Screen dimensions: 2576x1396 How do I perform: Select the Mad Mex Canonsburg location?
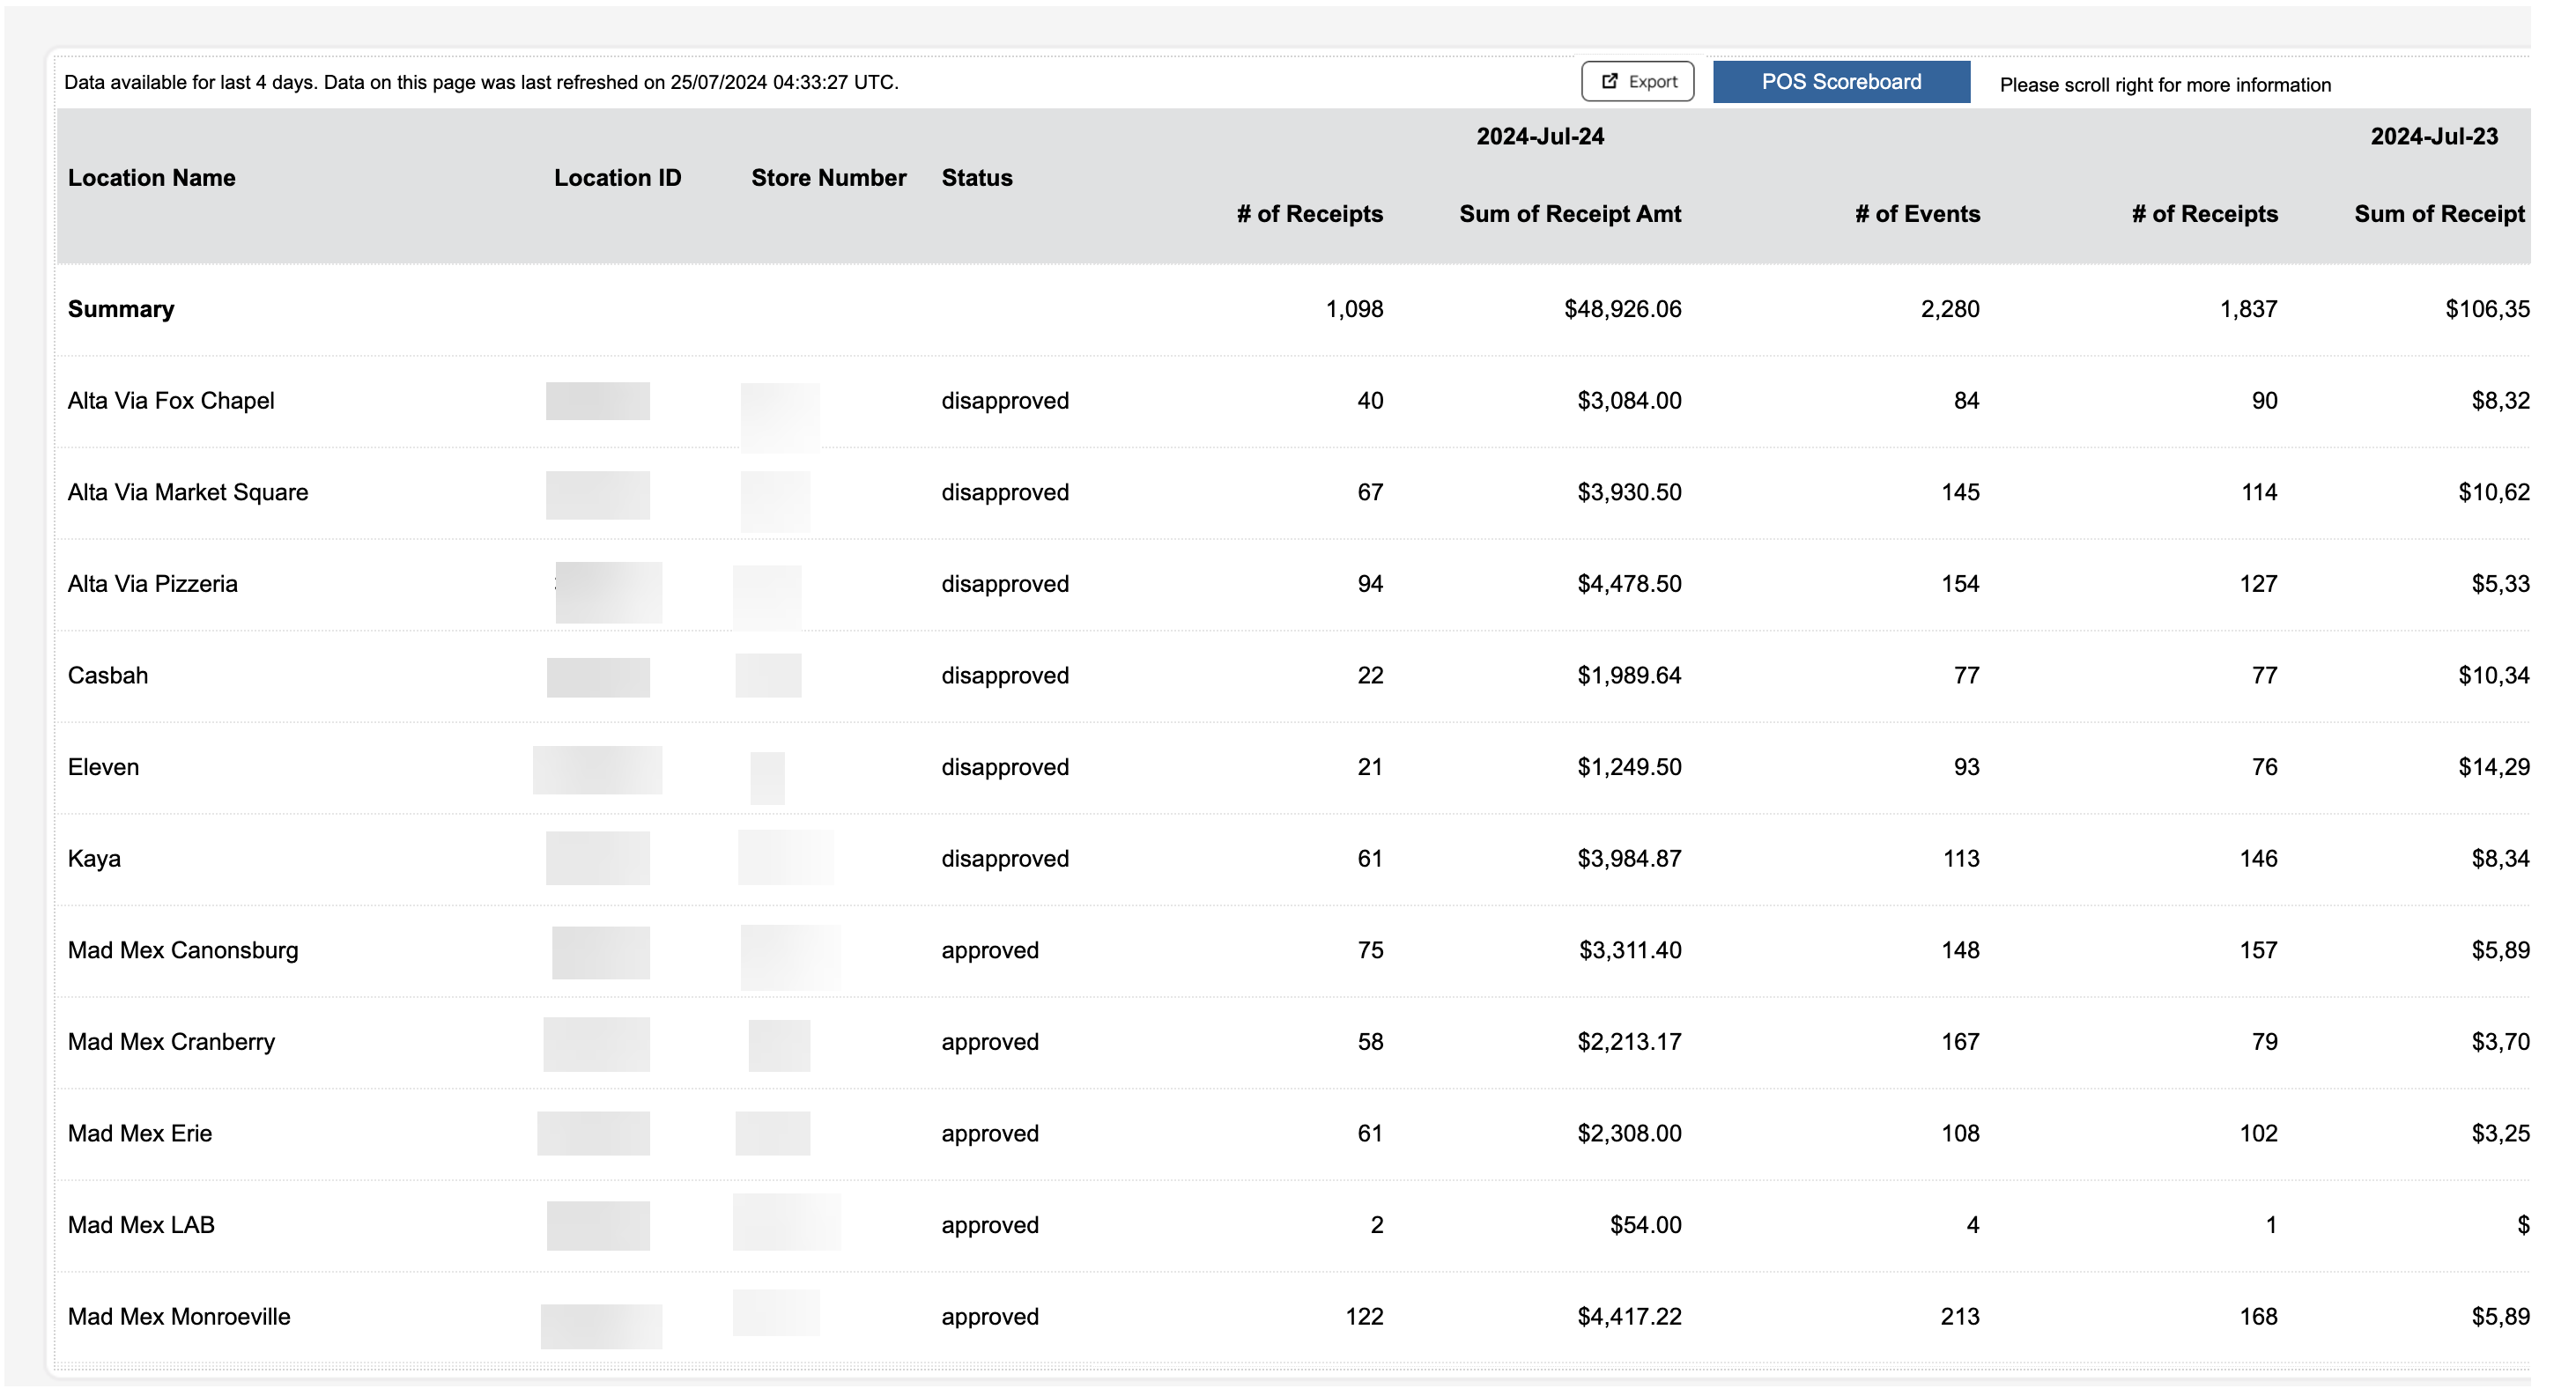click(x=183, y=951)
